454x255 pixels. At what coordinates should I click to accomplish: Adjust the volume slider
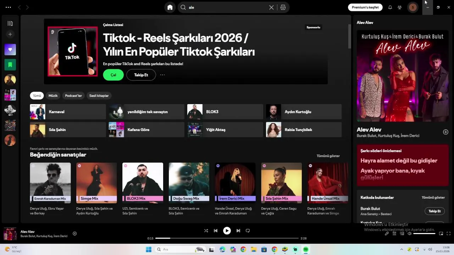click(x=424, y=233)
